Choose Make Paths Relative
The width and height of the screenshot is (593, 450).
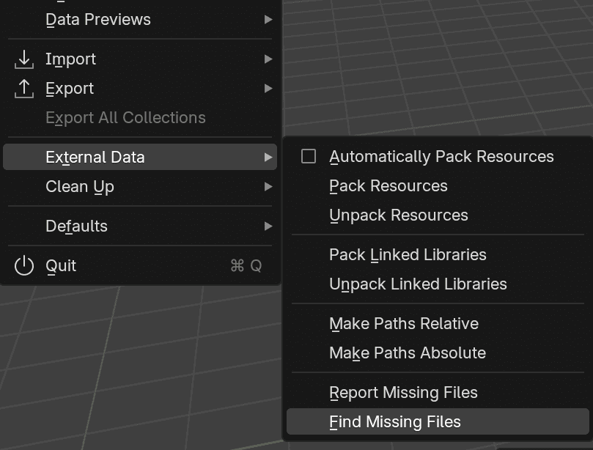(438, 324)
